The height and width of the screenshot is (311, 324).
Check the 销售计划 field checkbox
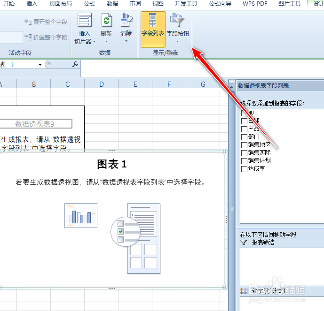(x=244, y=161)
